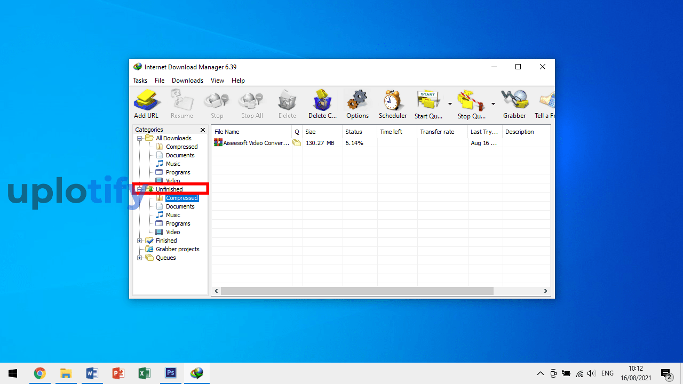Sort downloads by the Size column
This screenshot has height=384, width=683.
[310, 132]
